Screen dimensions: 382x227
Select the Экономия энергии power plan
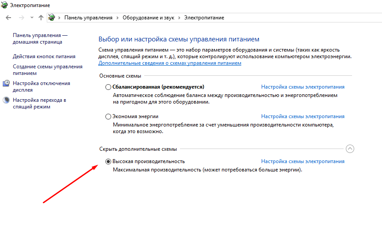point(109,117)
